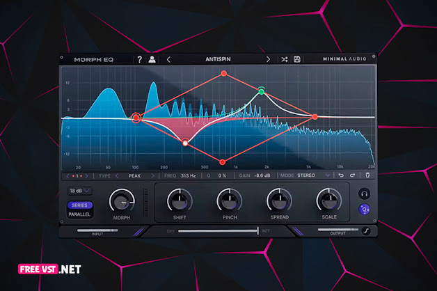
Task: Go to previous band with left chevron
Action: point(67,176)
